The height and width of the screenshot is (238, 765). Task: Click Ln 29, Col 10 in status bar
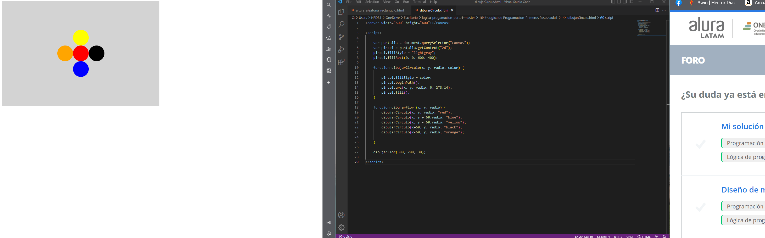584,236
